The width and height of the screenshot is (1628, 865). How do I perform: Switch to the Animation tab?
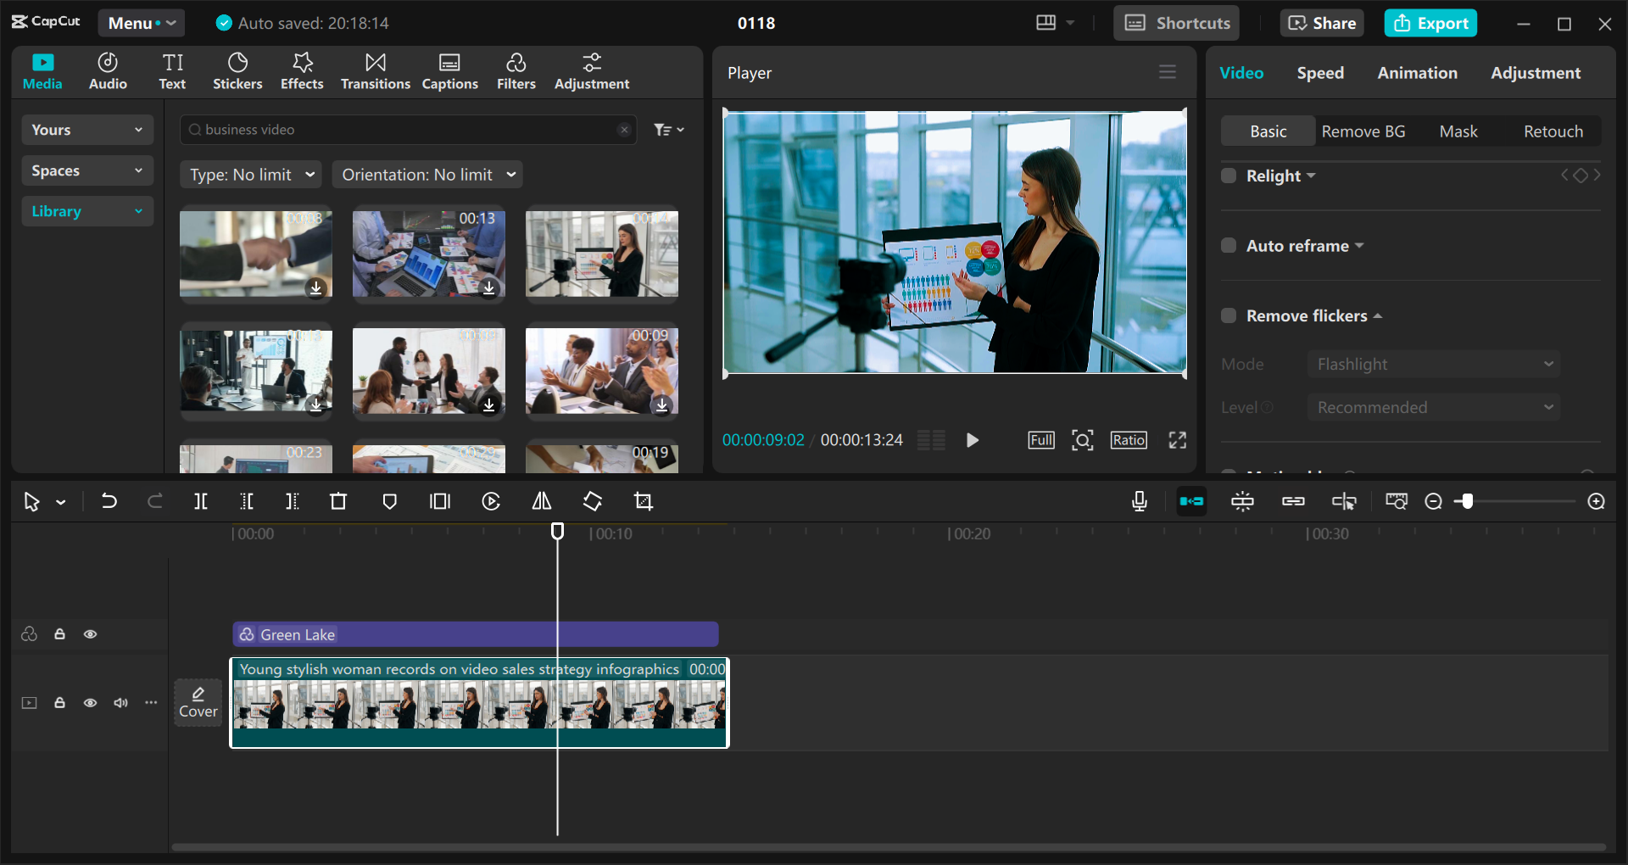point(1417,73)
